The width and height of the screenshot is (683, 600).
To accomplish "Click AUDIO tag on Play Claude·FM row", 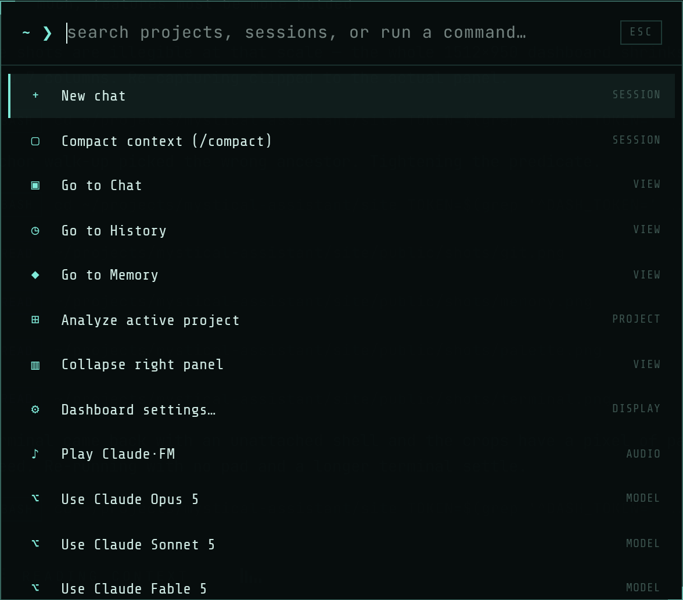I will (643, 454).
